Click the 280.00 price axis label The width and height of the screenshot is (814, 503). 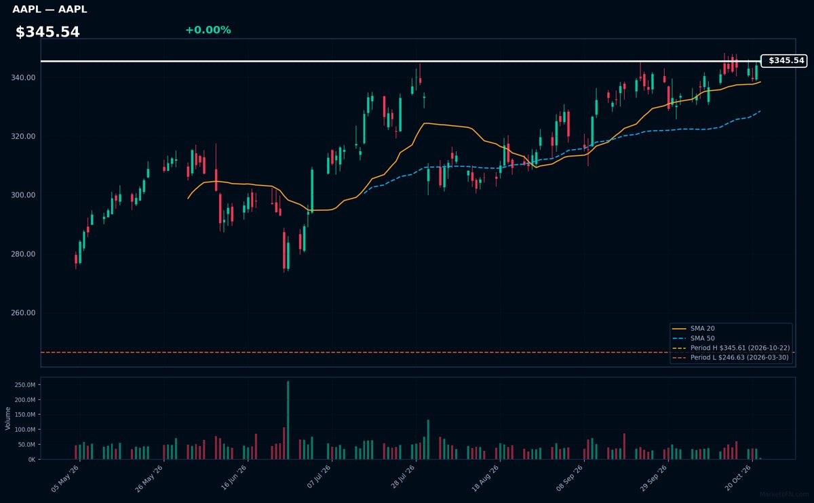click(x=24, y=254)
